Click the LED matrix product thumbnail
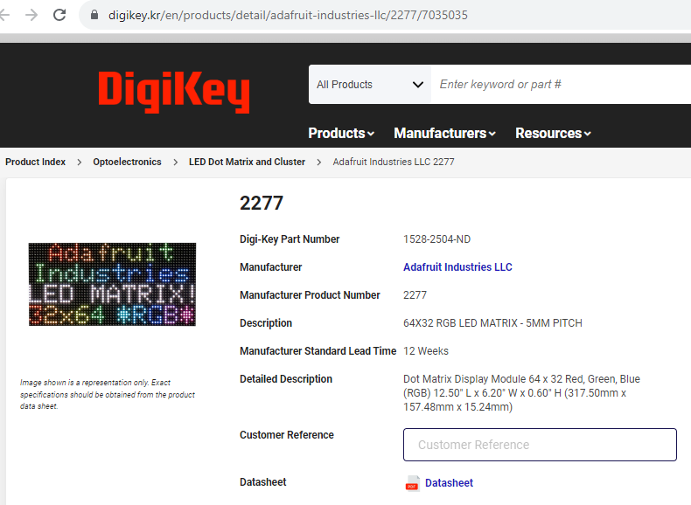Screen dimensions: 691x505 pos(112,285)
